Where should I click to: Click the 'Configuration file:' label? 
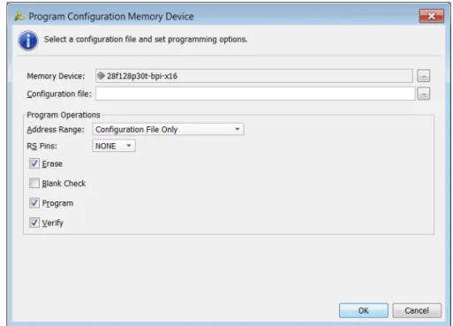[59, 94]
